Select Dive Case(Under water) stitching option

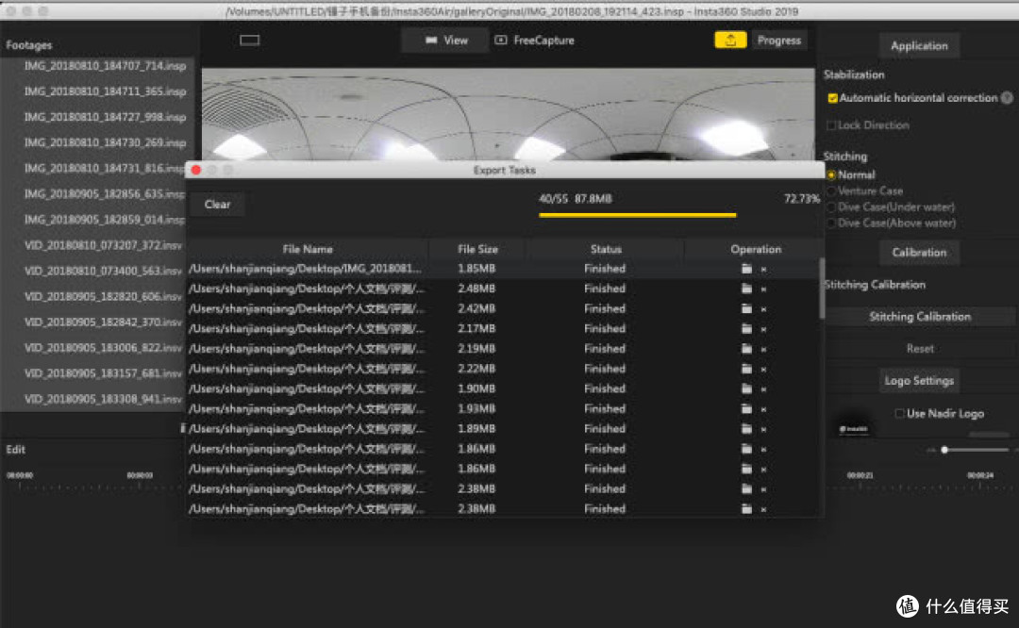831,207
